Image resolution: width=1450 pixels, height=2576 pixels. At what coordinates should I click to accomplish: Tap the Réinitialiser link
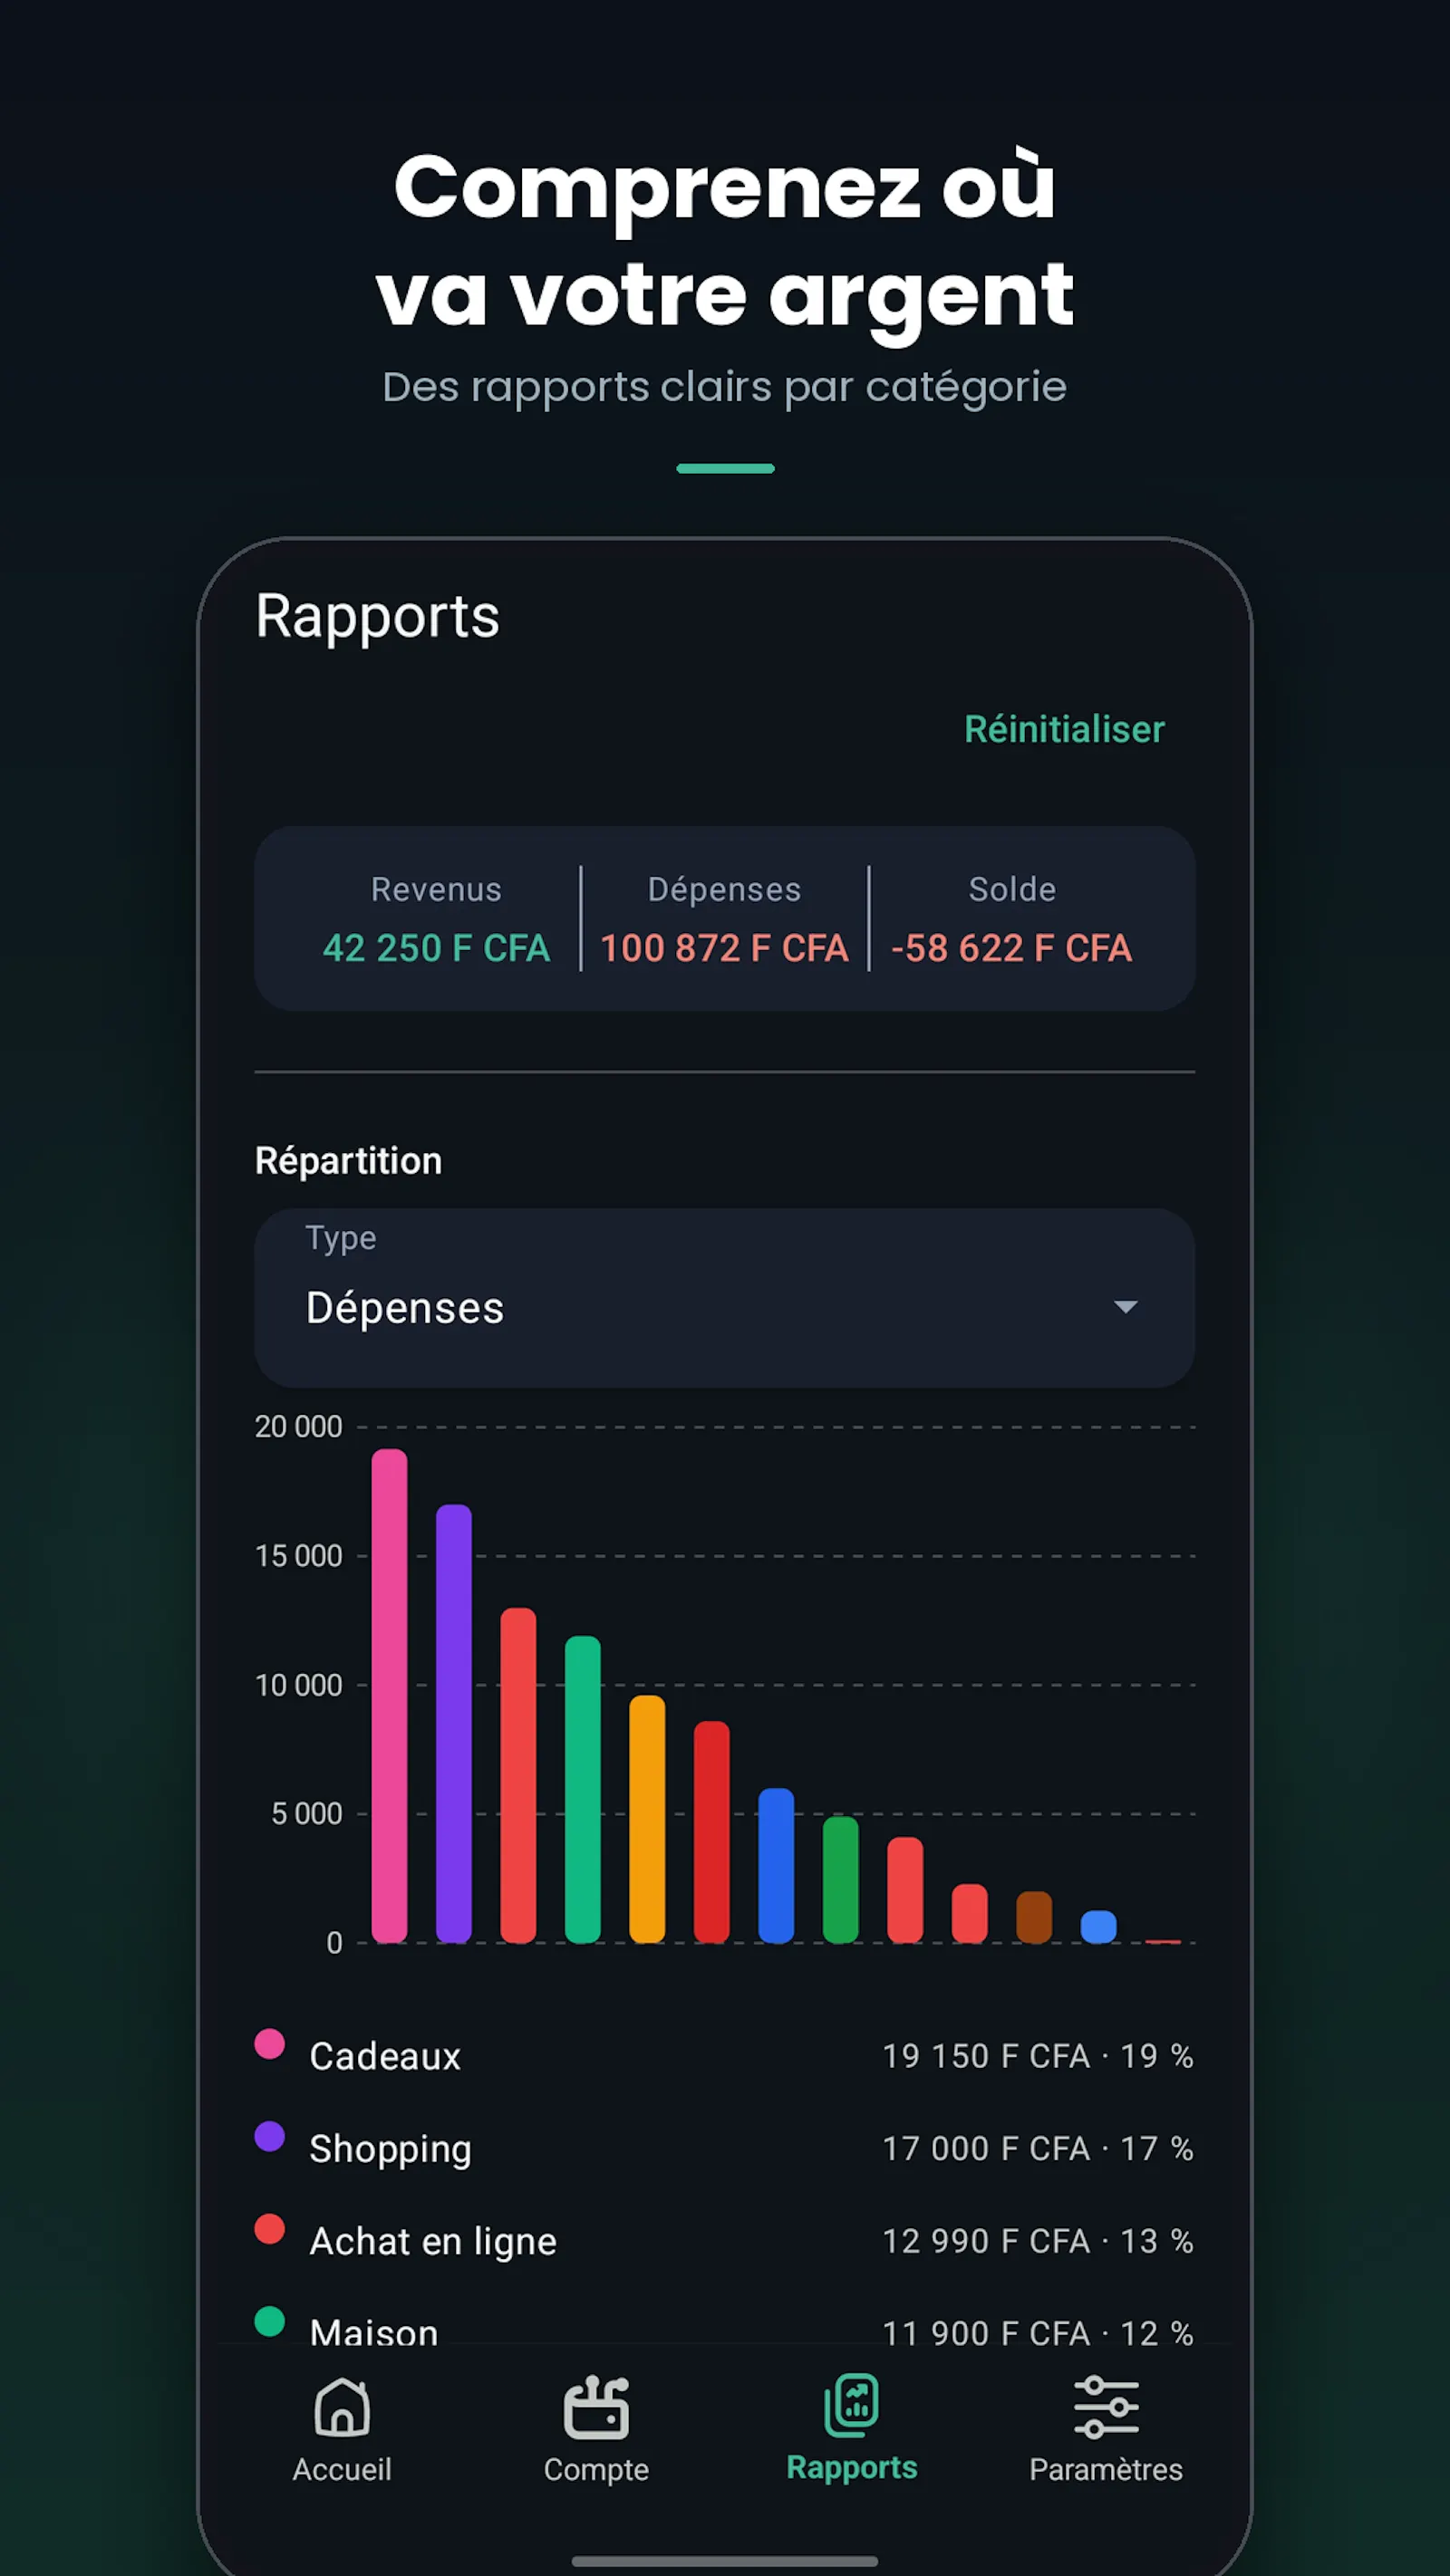tap(1064, 729)
